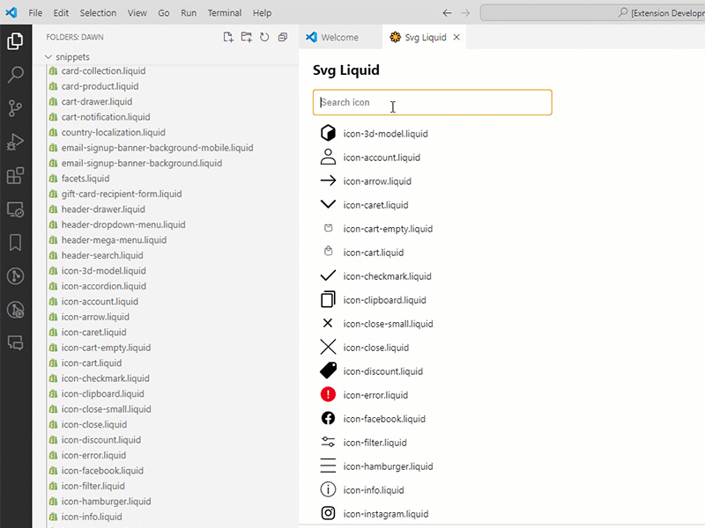Open the Selection menu
Image resolution: width=705 pixels, height=528 pixels.
pyautogui.click(x=98, y=13)
